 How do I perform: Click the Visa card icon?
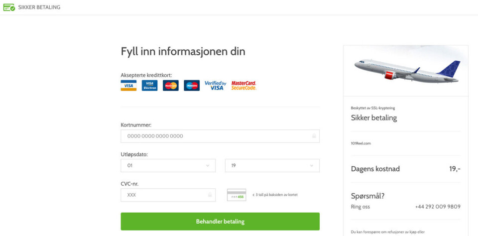(128, 86)
